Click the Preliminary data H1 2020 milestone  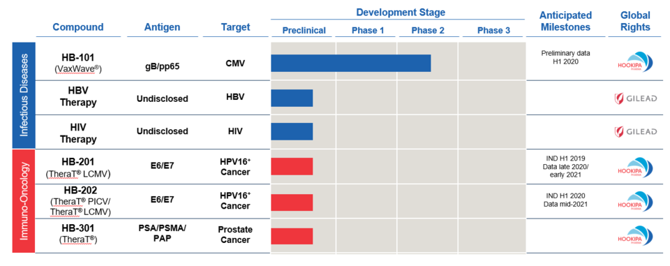point(565,57)
